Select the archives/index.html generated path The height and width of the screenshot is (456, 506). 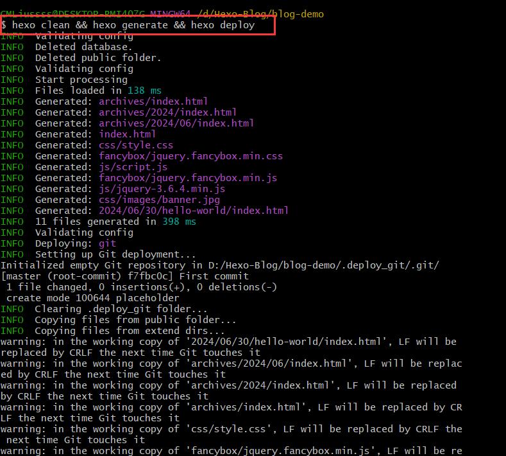pyautogui.click(x=153, y=101)
